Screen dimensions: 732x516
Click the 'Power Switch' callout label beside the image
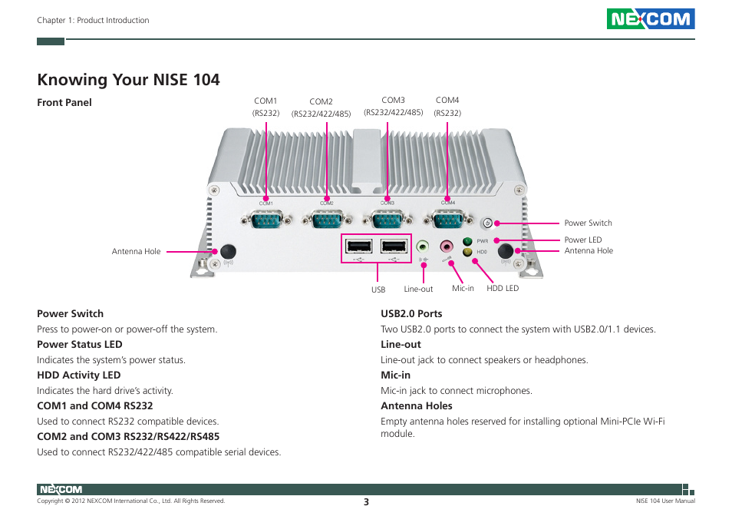(588, 223)
